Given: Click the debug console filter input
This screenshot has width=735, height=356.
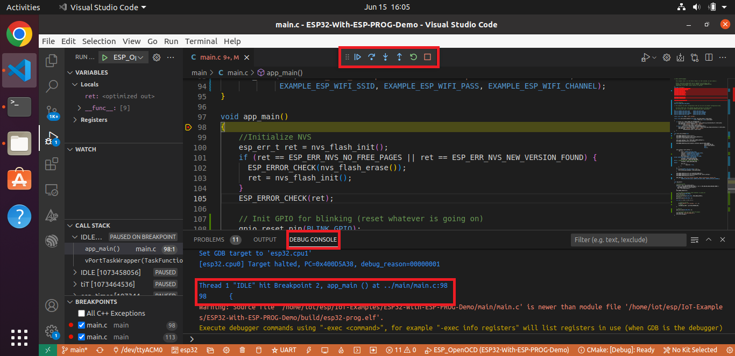Looking at the screenshot, I should coord(628,239).
